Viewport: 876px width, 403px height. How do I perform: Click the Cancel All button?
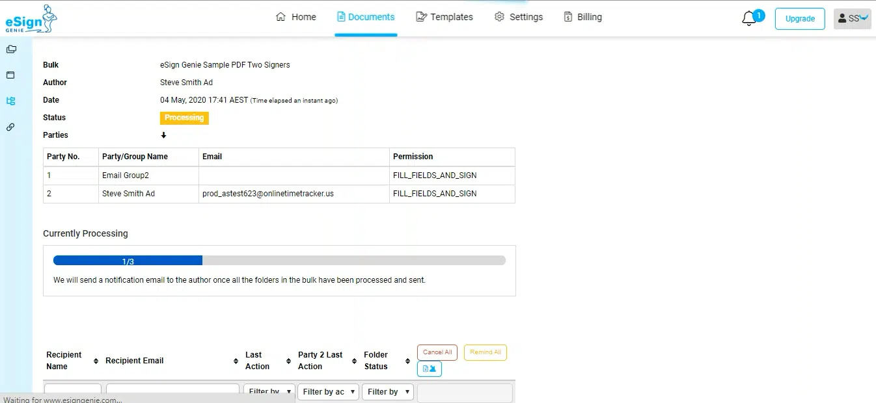(437, 352)
